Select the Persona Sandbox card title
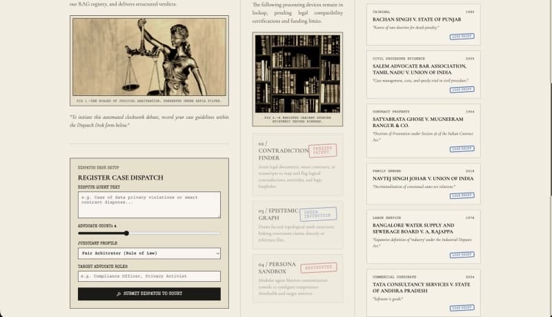Screen dimensions: 552x317 pos(277,268)
